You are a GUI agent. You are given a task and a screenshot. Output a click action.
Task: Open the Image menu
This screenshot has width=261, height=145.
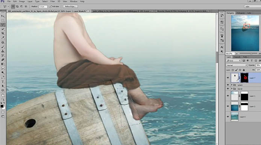point(22,1)
